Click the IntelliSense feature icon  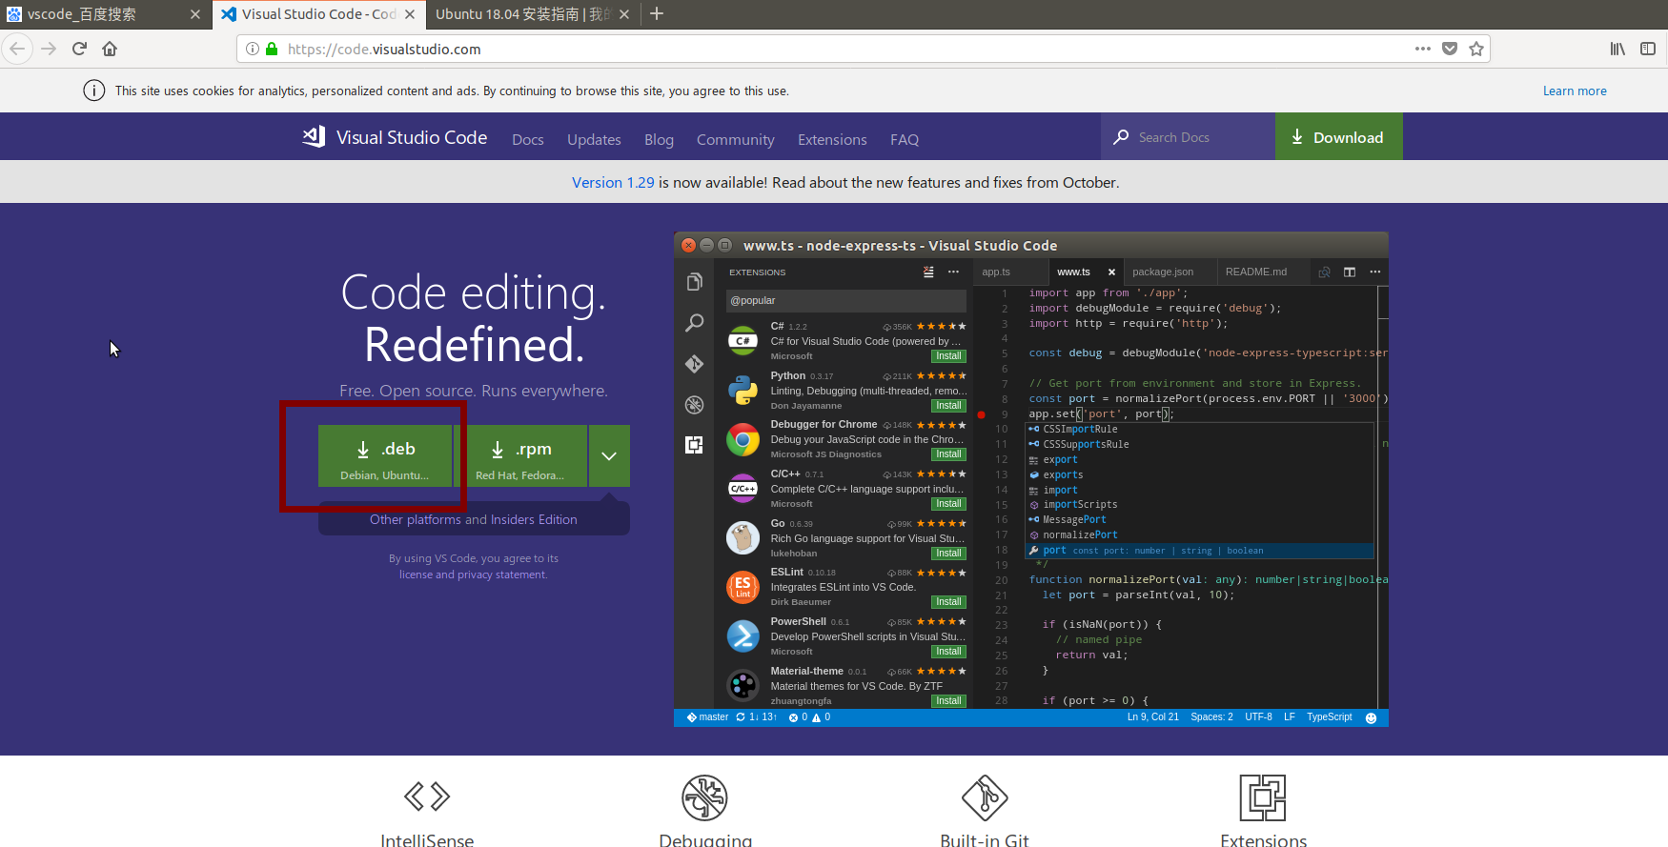pos(427,797)
